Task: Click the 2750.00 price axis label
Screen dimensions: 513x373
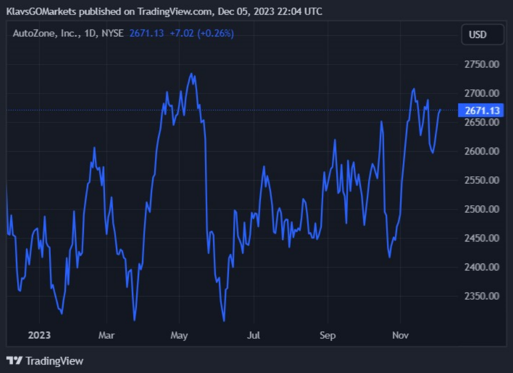Action: pyautogui.click(x=481, y=64)
